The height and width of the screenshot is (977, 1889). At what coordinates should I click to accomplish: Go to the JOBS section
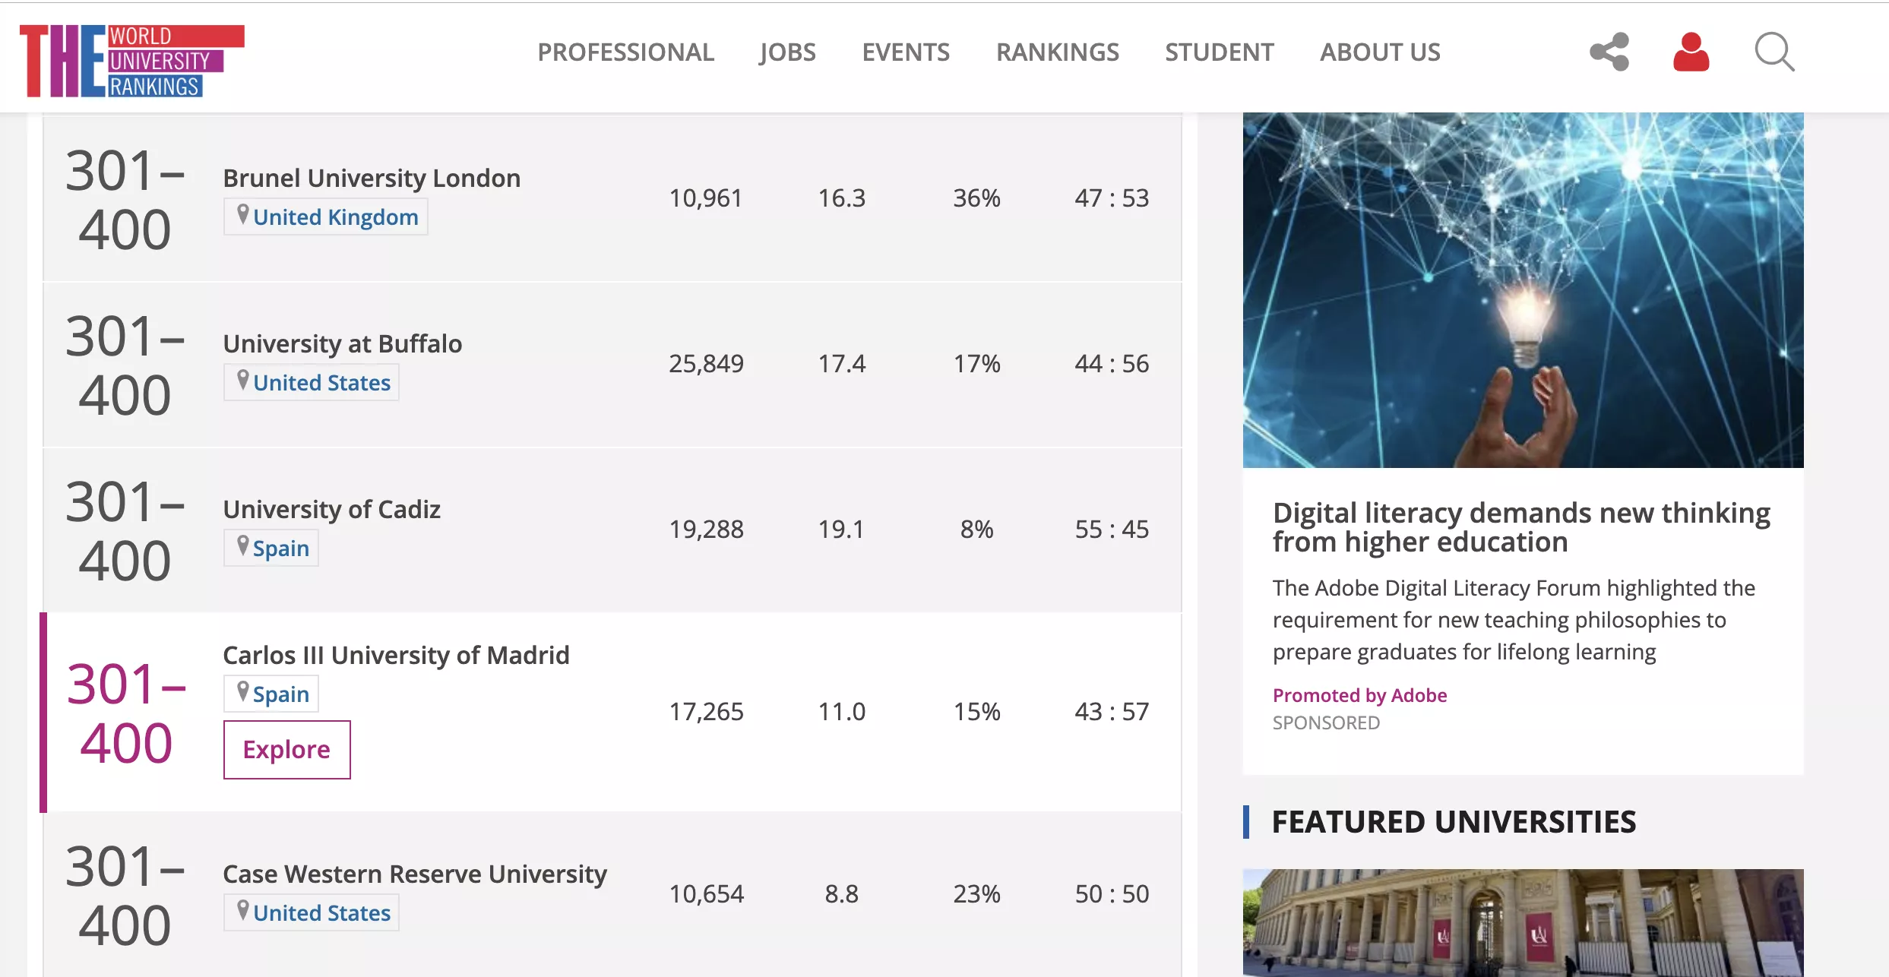(x=787, y=52)
